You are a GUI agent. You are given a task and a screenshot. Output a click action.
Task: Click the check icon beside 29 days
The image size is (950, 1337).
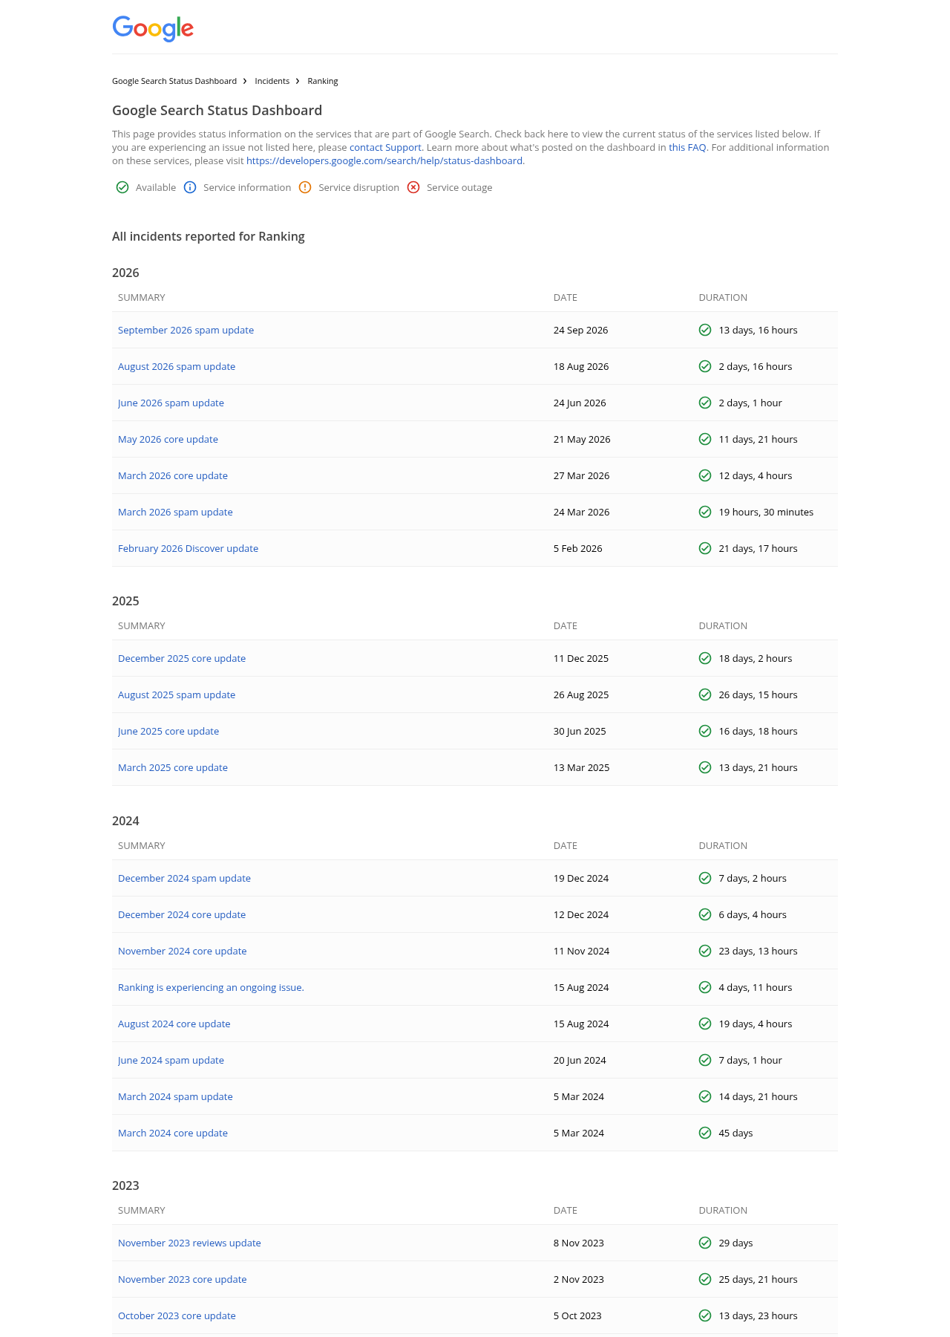(x=705, y=1243)
